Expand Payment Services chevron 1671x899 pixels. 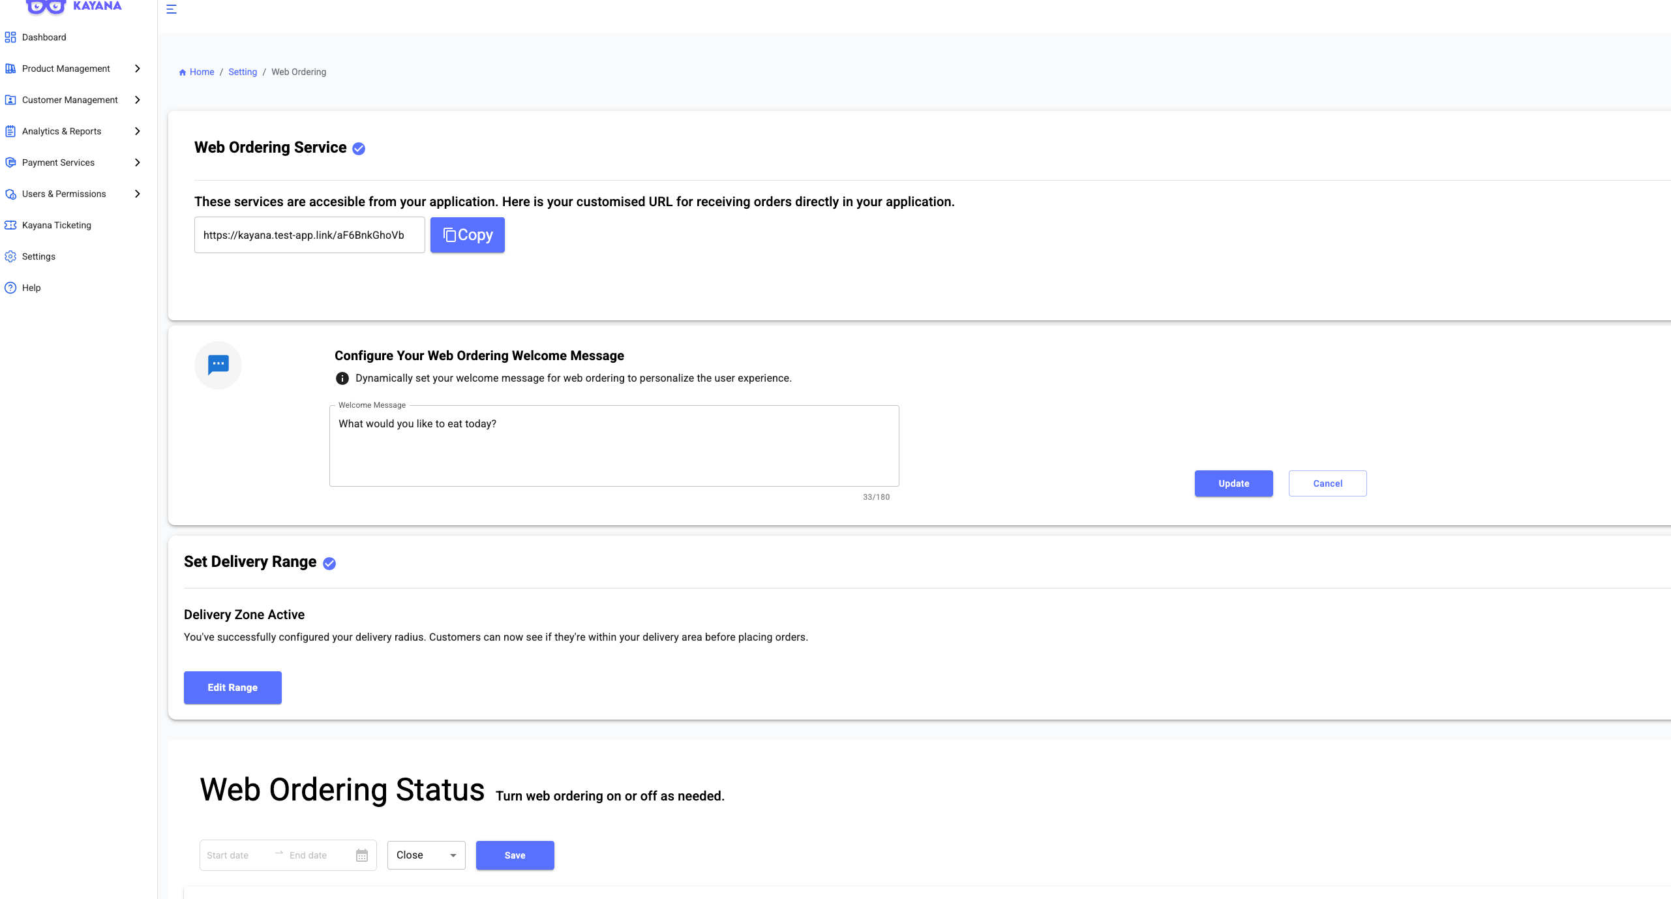(x=138, y=162)
